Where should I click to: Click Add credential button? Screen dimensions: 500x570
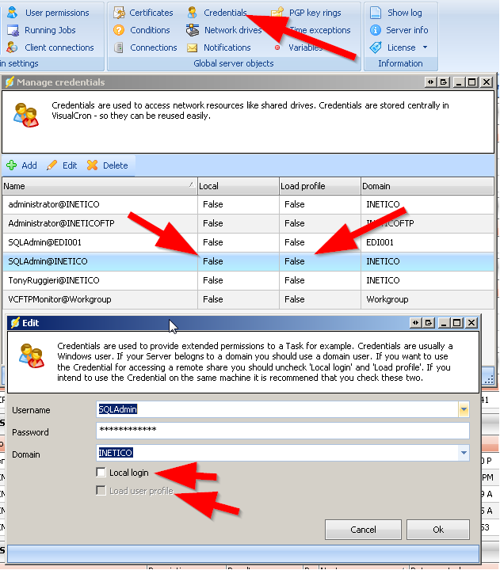pos(21,165)
